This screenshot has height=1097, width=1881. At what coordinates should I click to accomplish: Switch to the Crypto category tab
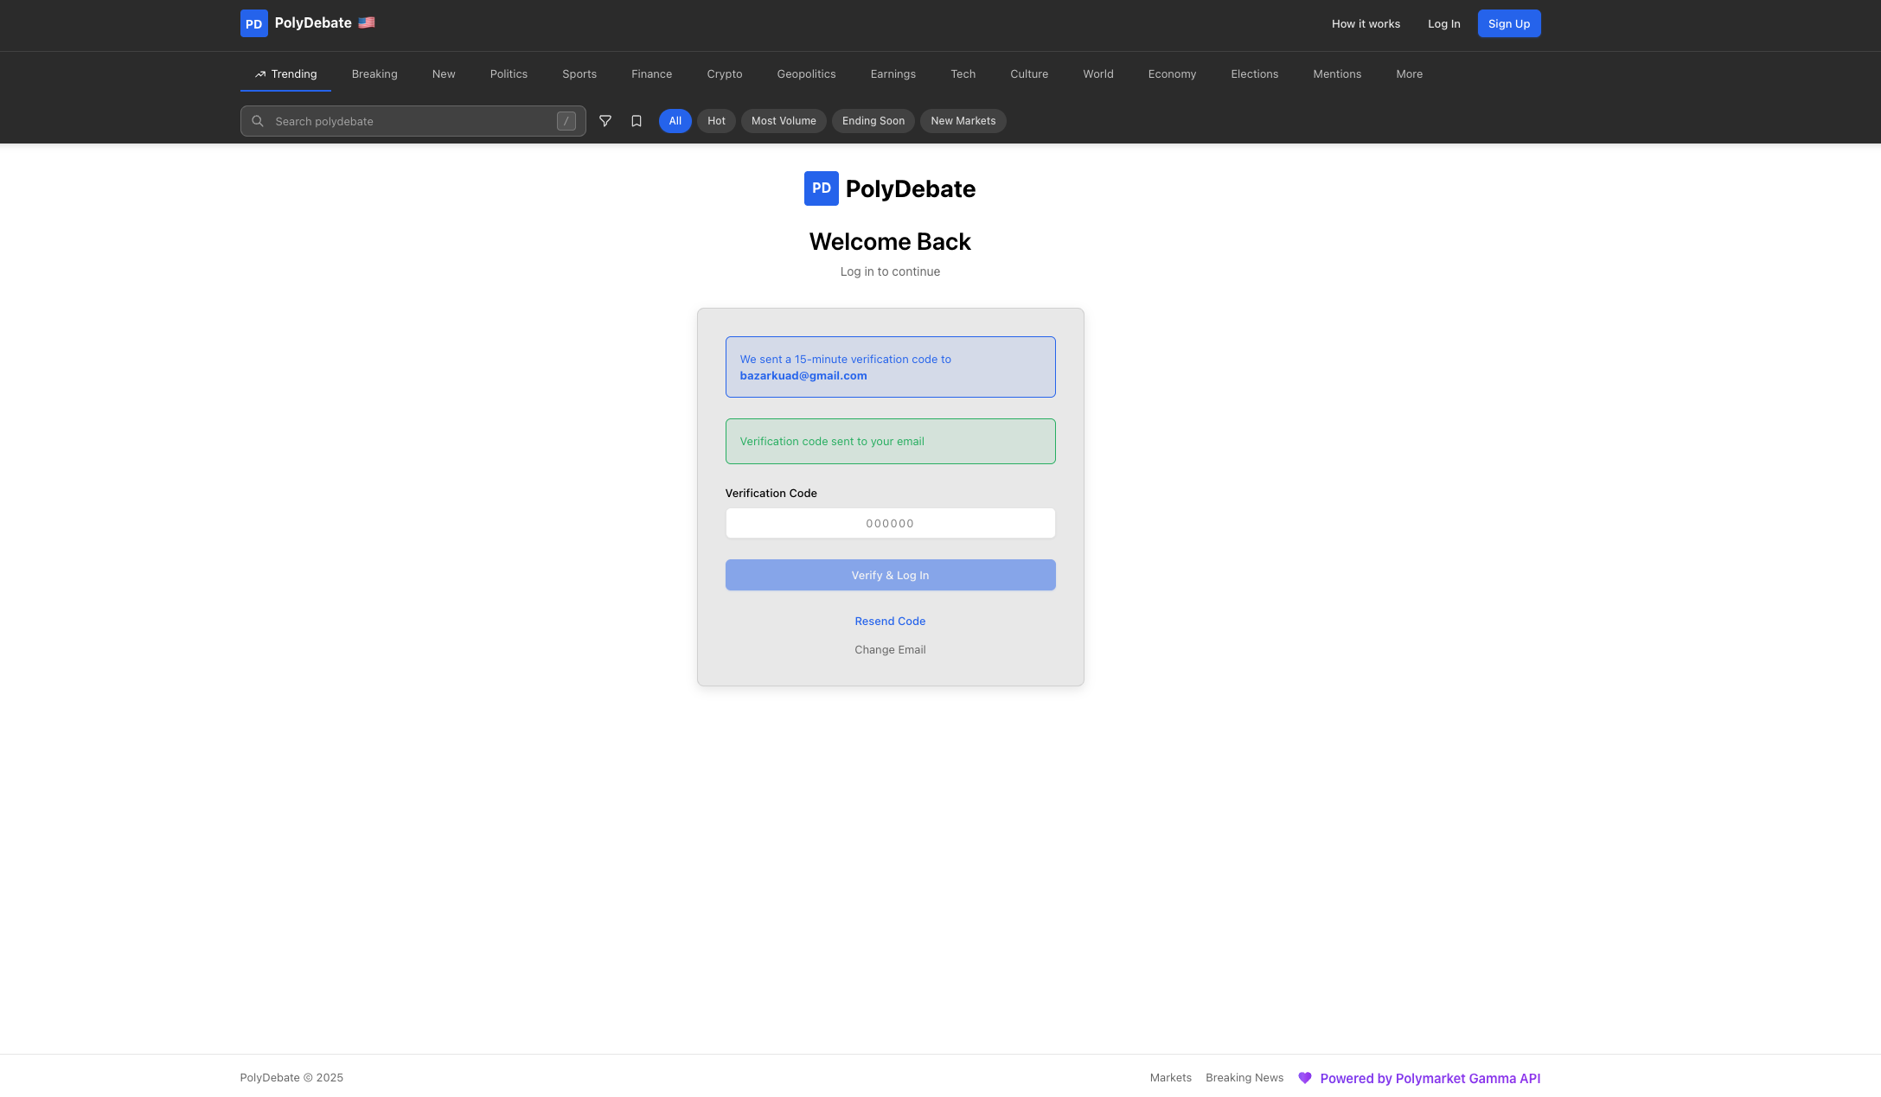[724, 74]
